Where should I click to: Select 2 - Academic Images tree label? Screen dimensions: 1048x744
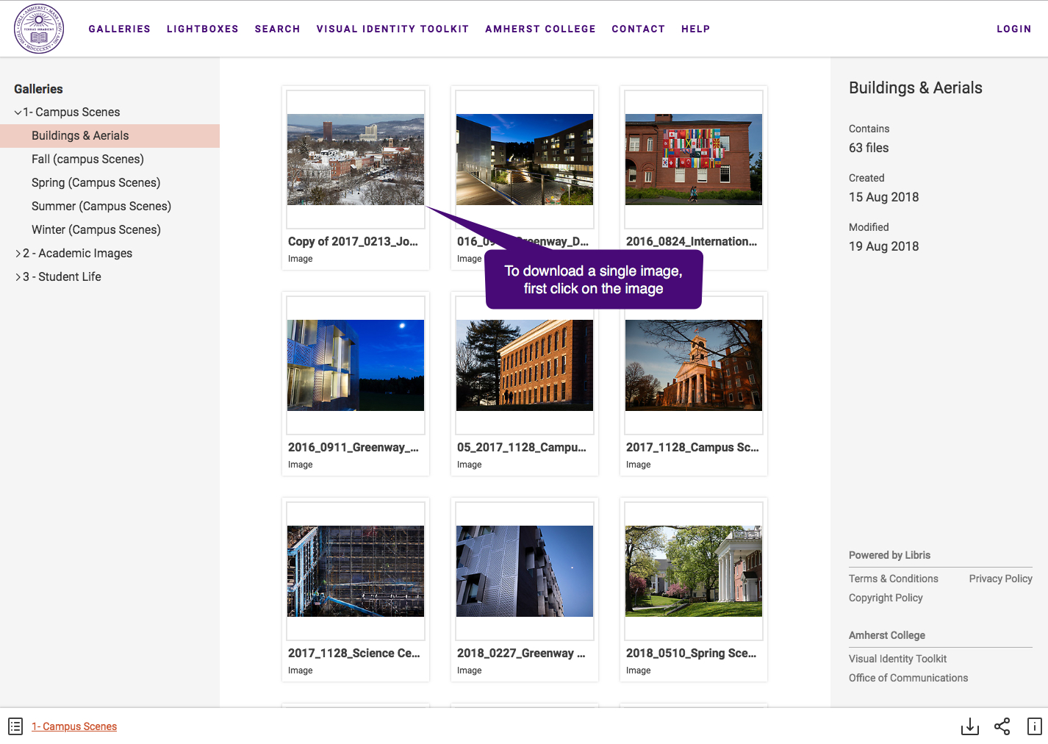coord(78,253)
